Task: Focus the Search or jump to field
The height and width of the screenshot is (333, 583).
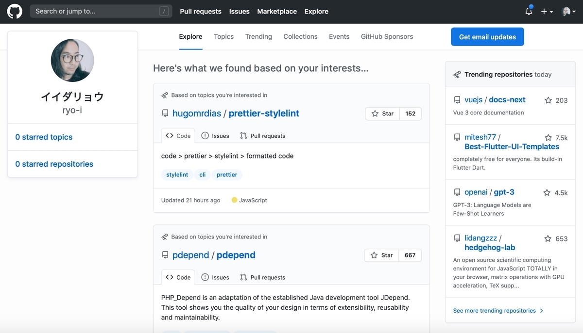Action: pos(101,11)
